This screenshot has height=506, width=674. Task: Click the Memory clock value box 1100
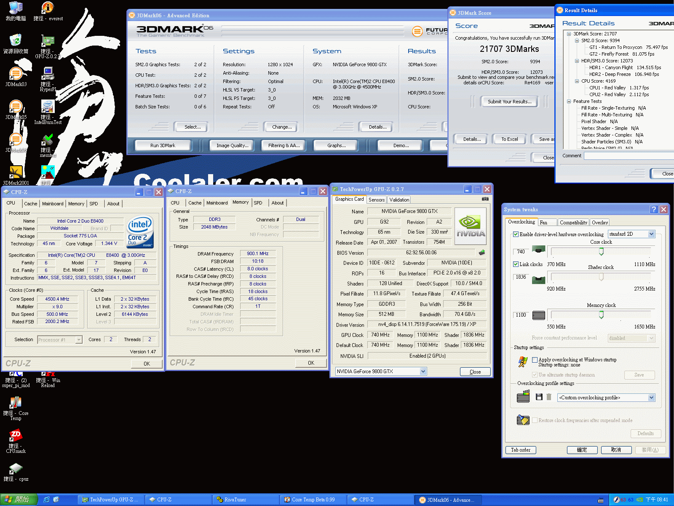[521, 315]
